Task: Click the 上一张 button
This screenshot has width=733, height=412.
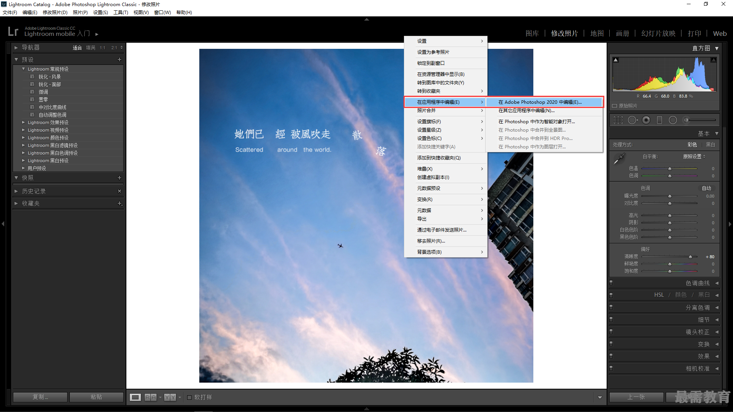Action: point(636,397)
